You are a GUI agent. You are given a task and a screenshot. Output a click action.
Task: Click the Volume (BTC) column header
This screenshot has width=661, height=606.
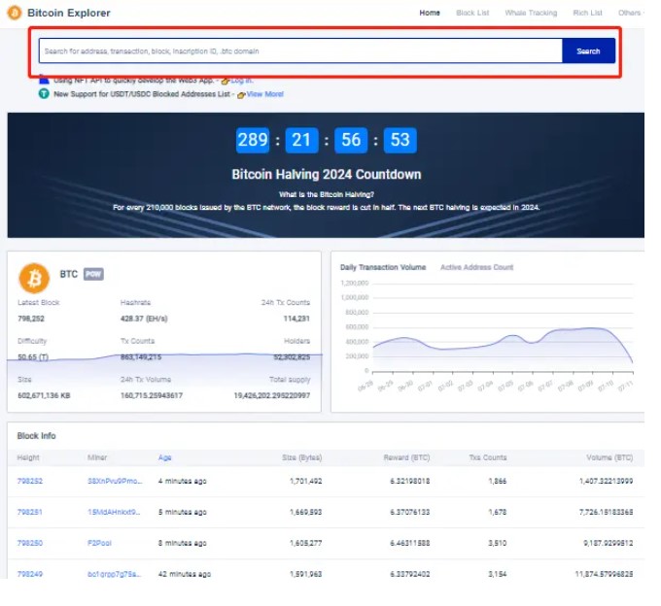click(x=609, y=457)
